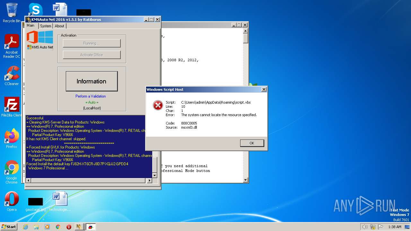
Task: Click the script path C:\Users\admin\AppData\Roaming\script.vbs
Action: click(x=216, y=102)
